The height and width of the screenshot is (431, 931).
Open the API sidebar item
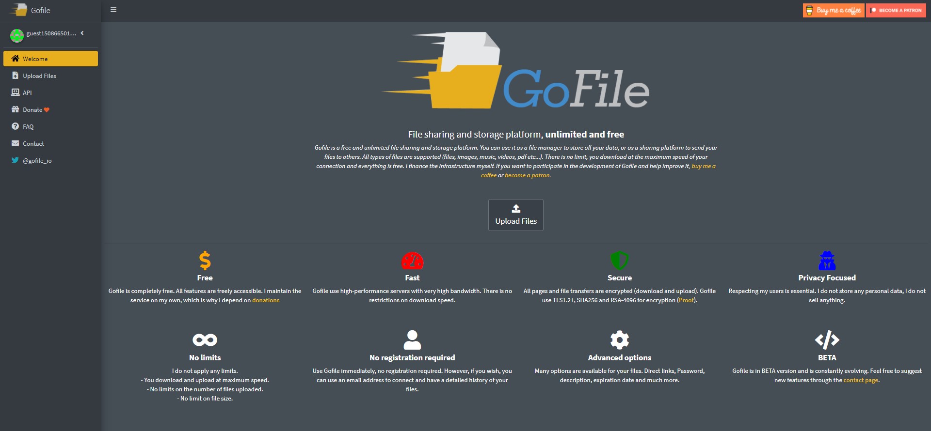click(50, 92)
